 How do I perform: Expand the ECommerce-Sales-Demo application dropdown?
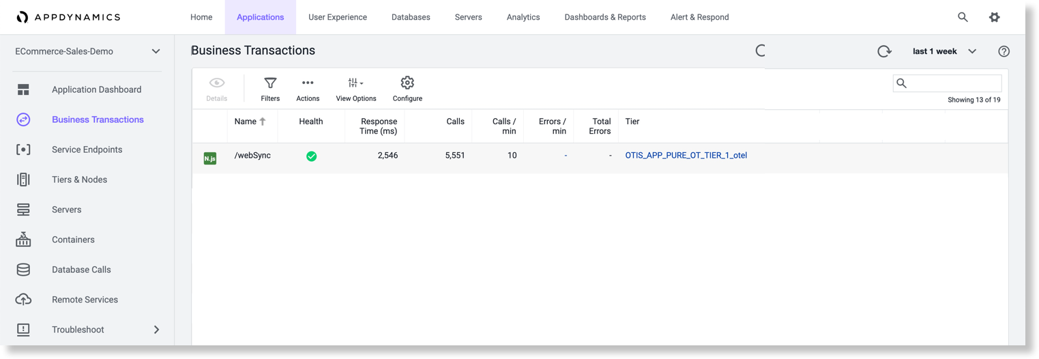point(156,51)
